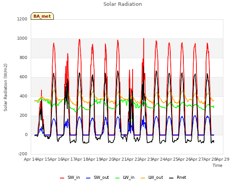Click the red SW_in legend swatch

(x=62, y=178)
